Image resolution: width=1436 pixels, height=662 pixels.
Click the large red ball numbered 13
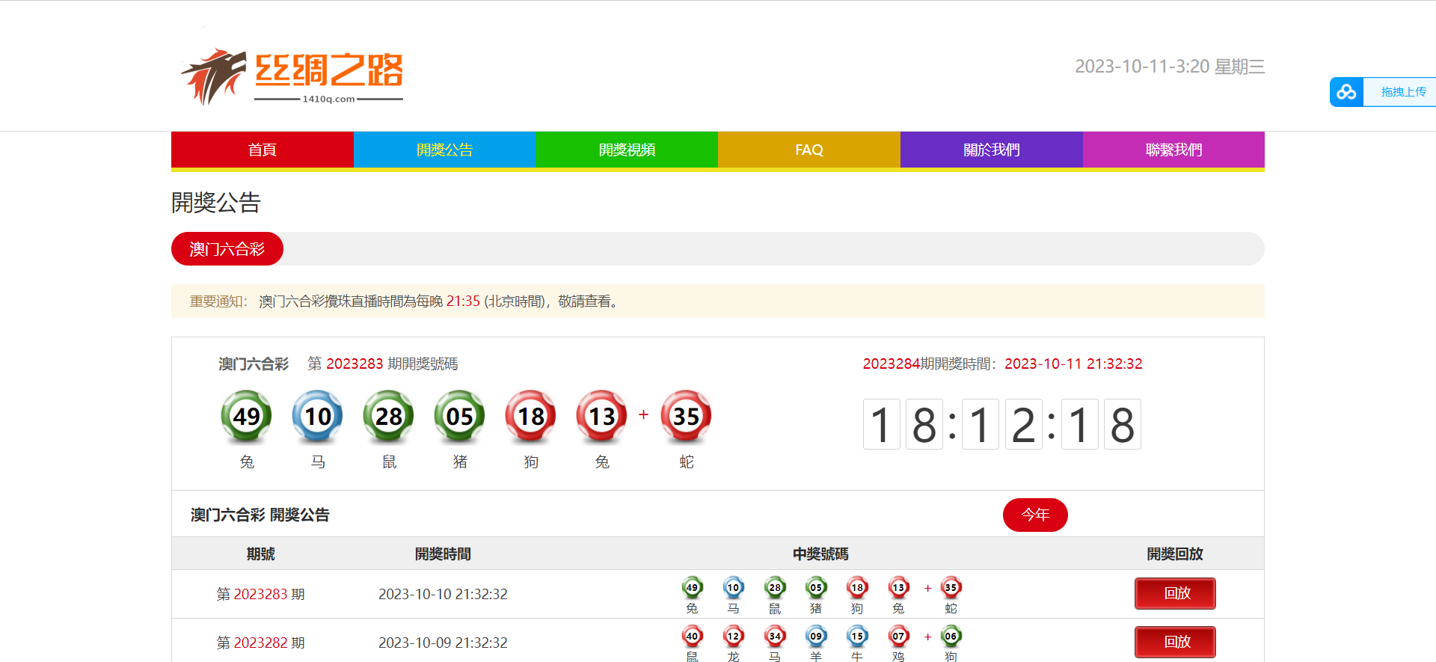tap(601, 416)
